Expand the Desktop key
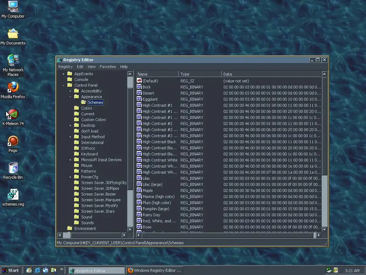366x275 pixels. 70,125
